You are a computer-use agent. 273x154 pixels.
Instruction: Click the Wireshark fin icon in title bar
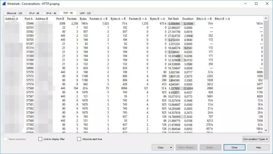(x=4, y=4)
